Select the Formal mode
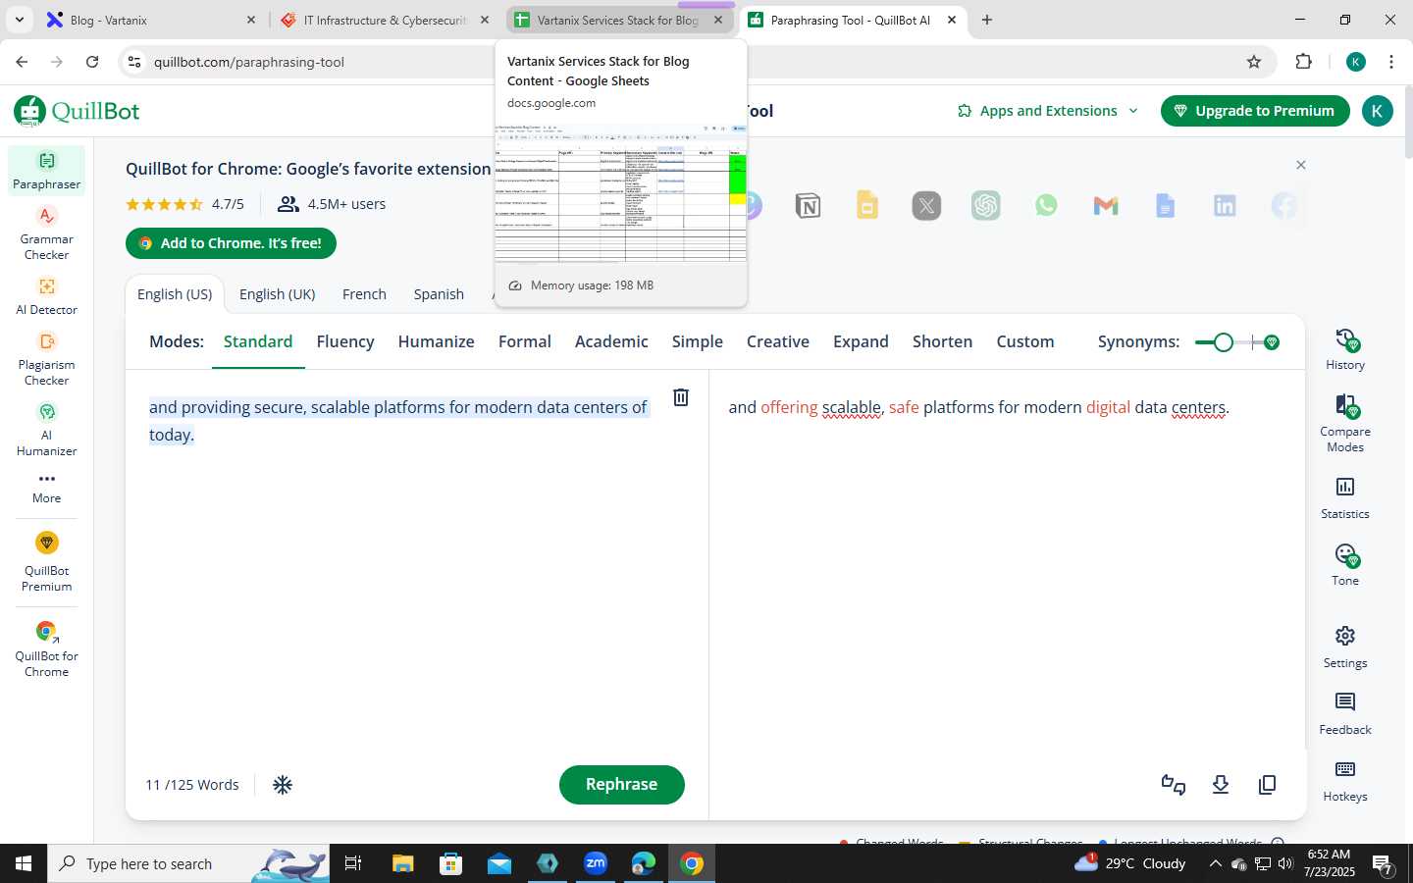Image resolution: width=1413 pixels, height=883 pixels. (525, 341)
